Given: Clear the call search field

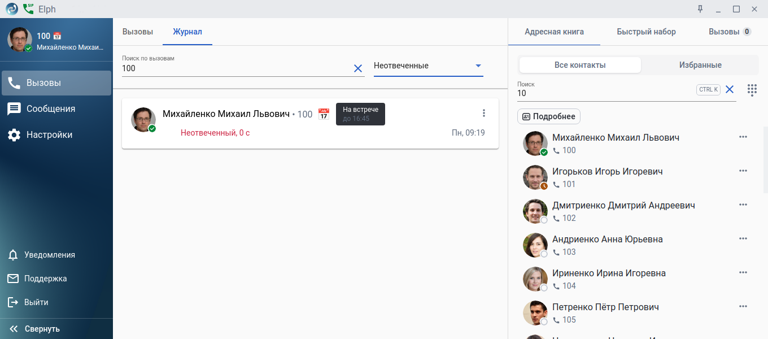Looking at the screenshot, I should (x=357, y=68).
